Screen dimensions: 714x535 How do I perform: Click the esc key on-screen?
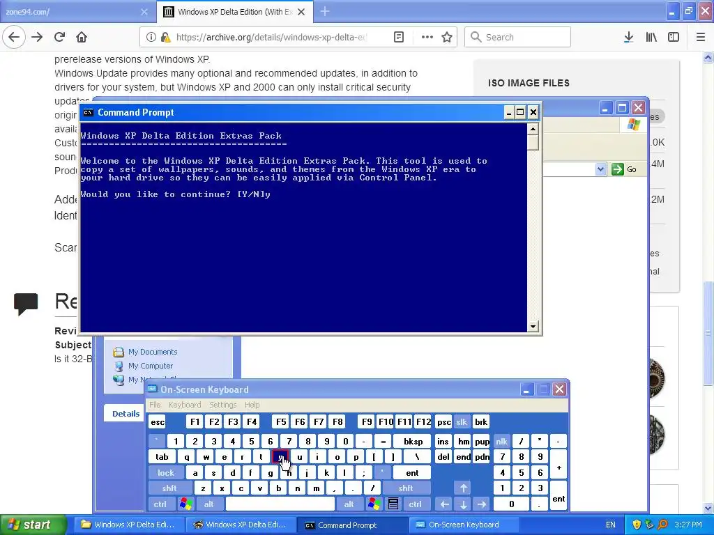[158, 422]
